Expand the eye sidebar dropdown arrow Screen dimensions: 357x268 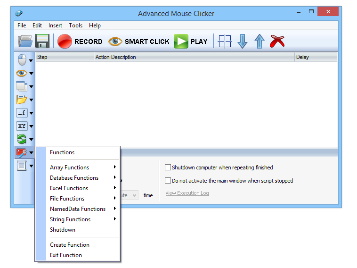[31, 74]
